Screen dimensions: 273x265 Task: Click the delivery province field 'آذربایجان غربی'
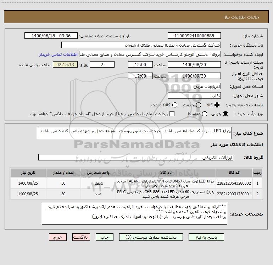194,86
